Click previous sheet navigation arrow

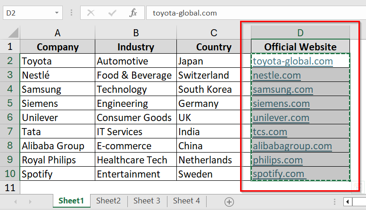pyautogui.click(x=16, y=202)
